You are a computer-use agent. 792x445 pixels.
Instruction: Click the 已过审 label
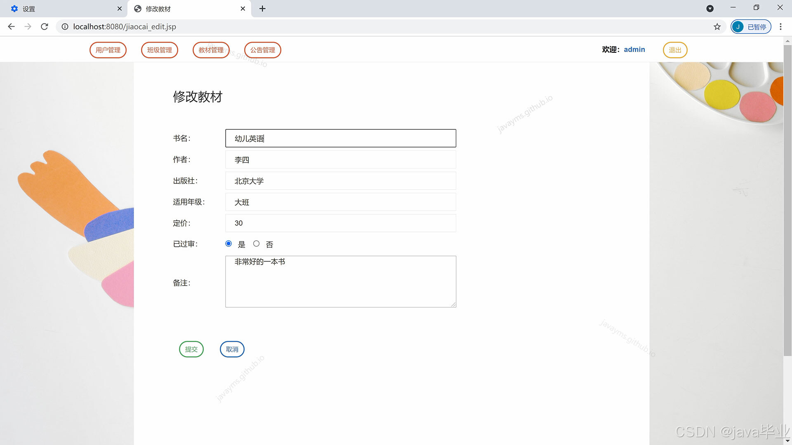pos(186,244)
